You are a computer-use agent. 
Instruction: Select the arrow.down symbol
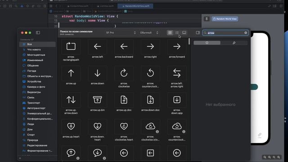97,73
